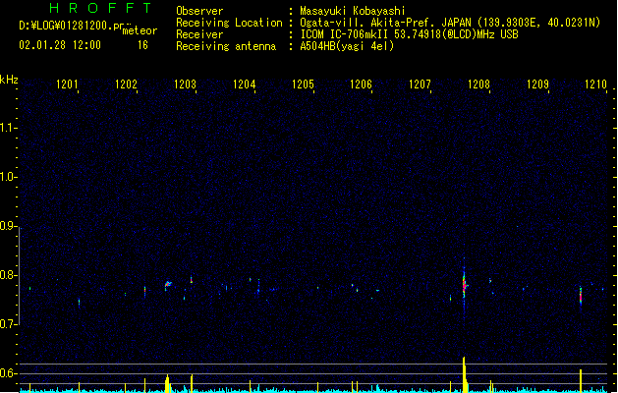Image resolution: width=618 pixels, height=393 pixels.
Task: Click the 0.6 kHz frequency label
Action: tap(8, 373)
